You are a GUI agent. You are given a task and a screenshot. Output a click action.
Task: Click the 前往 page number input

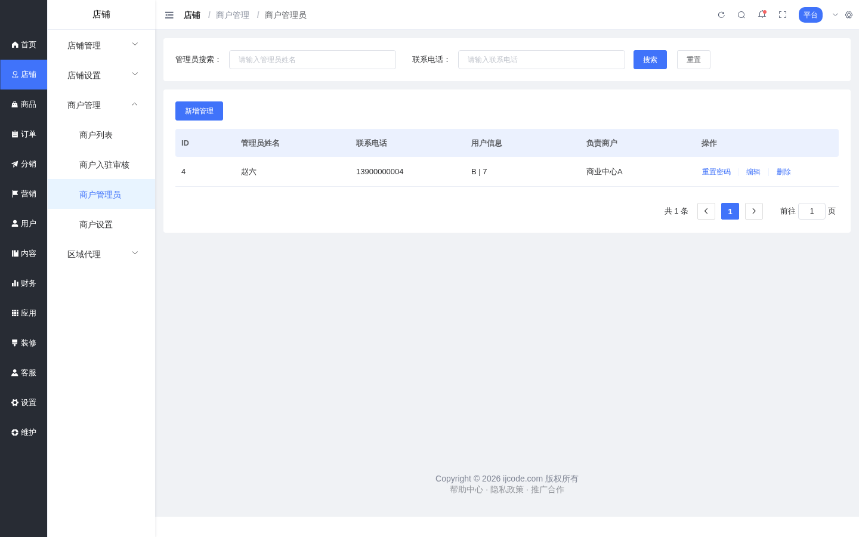click(812, 211)
